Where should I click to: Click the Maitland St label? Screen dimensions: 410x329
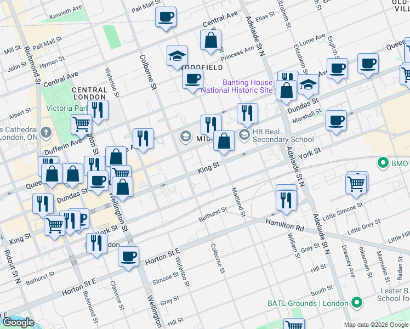pyautogui.click(x=238, y=202)
